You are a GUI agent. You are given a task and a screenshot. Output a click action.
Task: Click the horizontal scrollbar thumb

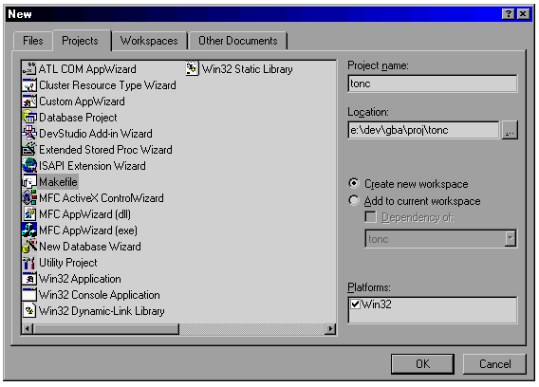pyautogui.click(x=106, y=329)
